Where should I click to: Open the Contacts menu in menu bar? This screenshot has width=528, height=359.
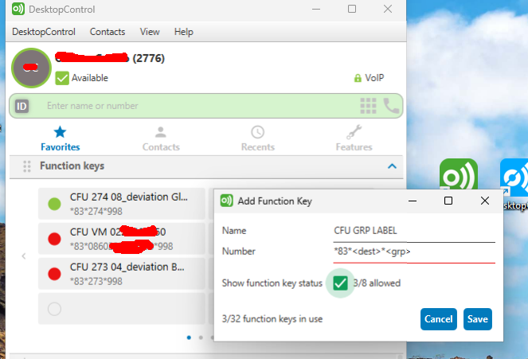tap(108, 32)
